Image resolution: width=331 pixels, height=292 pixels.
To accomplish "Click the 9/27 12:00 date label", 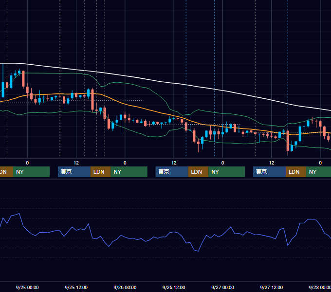I will [272, 287].
